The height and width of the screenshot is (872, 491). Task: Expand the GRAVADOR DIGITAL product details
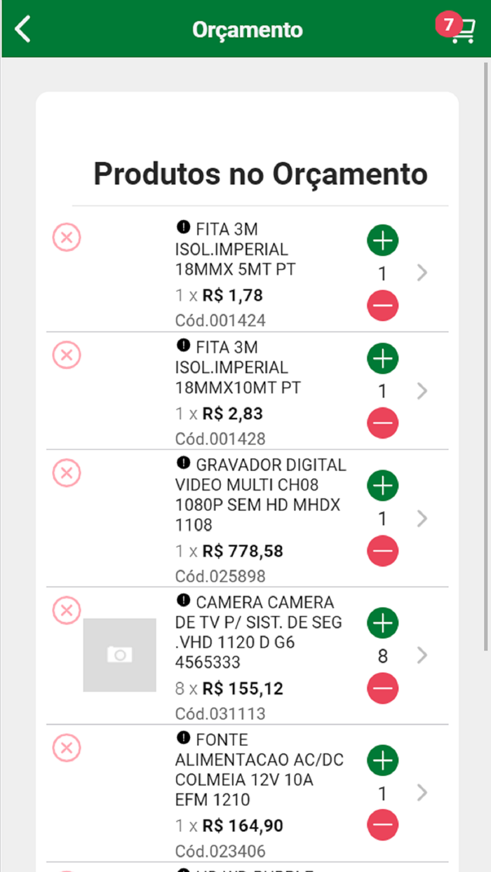[x=422, y=519]
